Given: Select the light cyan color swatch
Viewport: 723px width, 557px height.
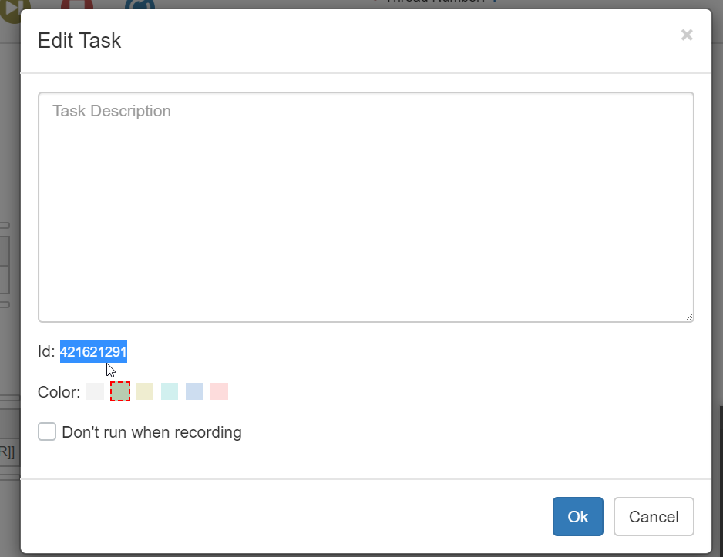Looking at the screenshot, I should [170, 391].
